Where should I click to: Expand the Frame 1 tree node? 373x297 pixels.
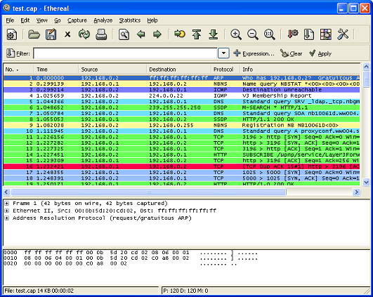point(7,204)
